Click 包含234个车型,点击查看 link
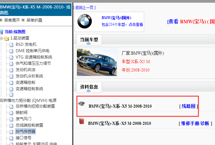215x145 pixels. tap(122, 24)
